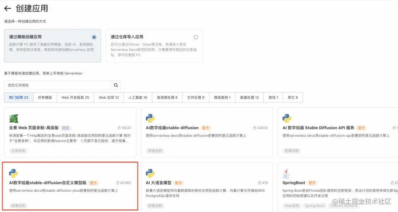Screen dimensions: 398x212
Task: Click the back arrow next to 创建应用
Action: [8, 8]
